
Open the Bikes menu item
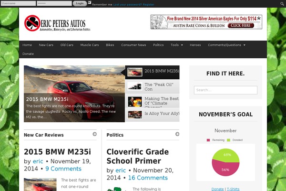point(110,45)
